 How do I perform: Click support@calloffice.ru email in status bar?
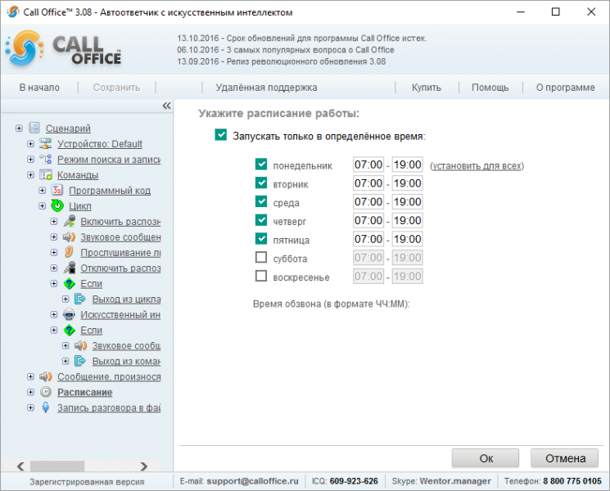(x=252, y=481)
